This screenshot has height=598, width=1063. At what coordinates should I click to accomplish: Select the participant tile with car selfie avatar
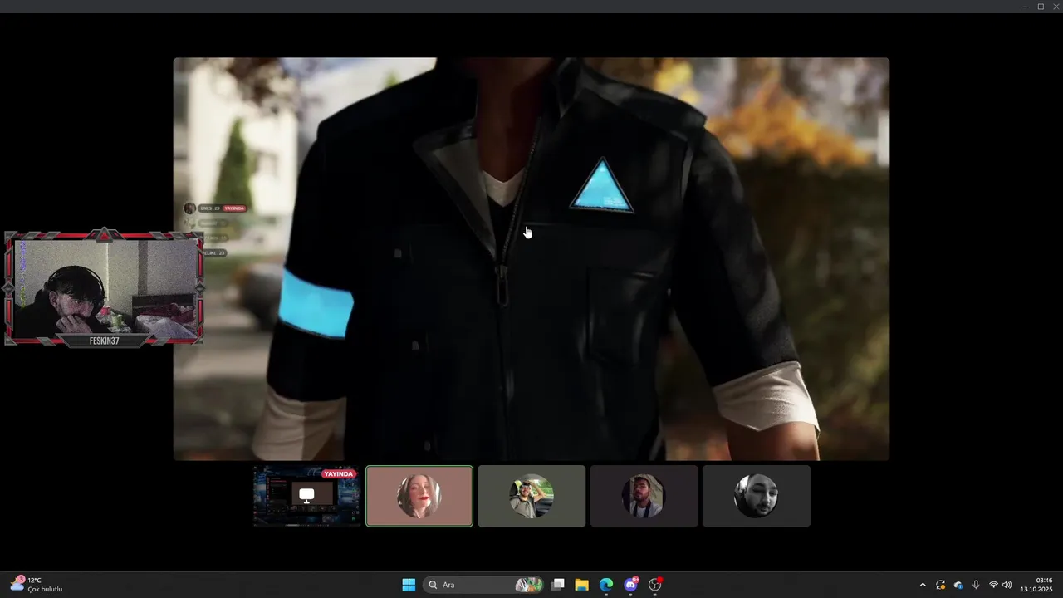tap(531, 496)
